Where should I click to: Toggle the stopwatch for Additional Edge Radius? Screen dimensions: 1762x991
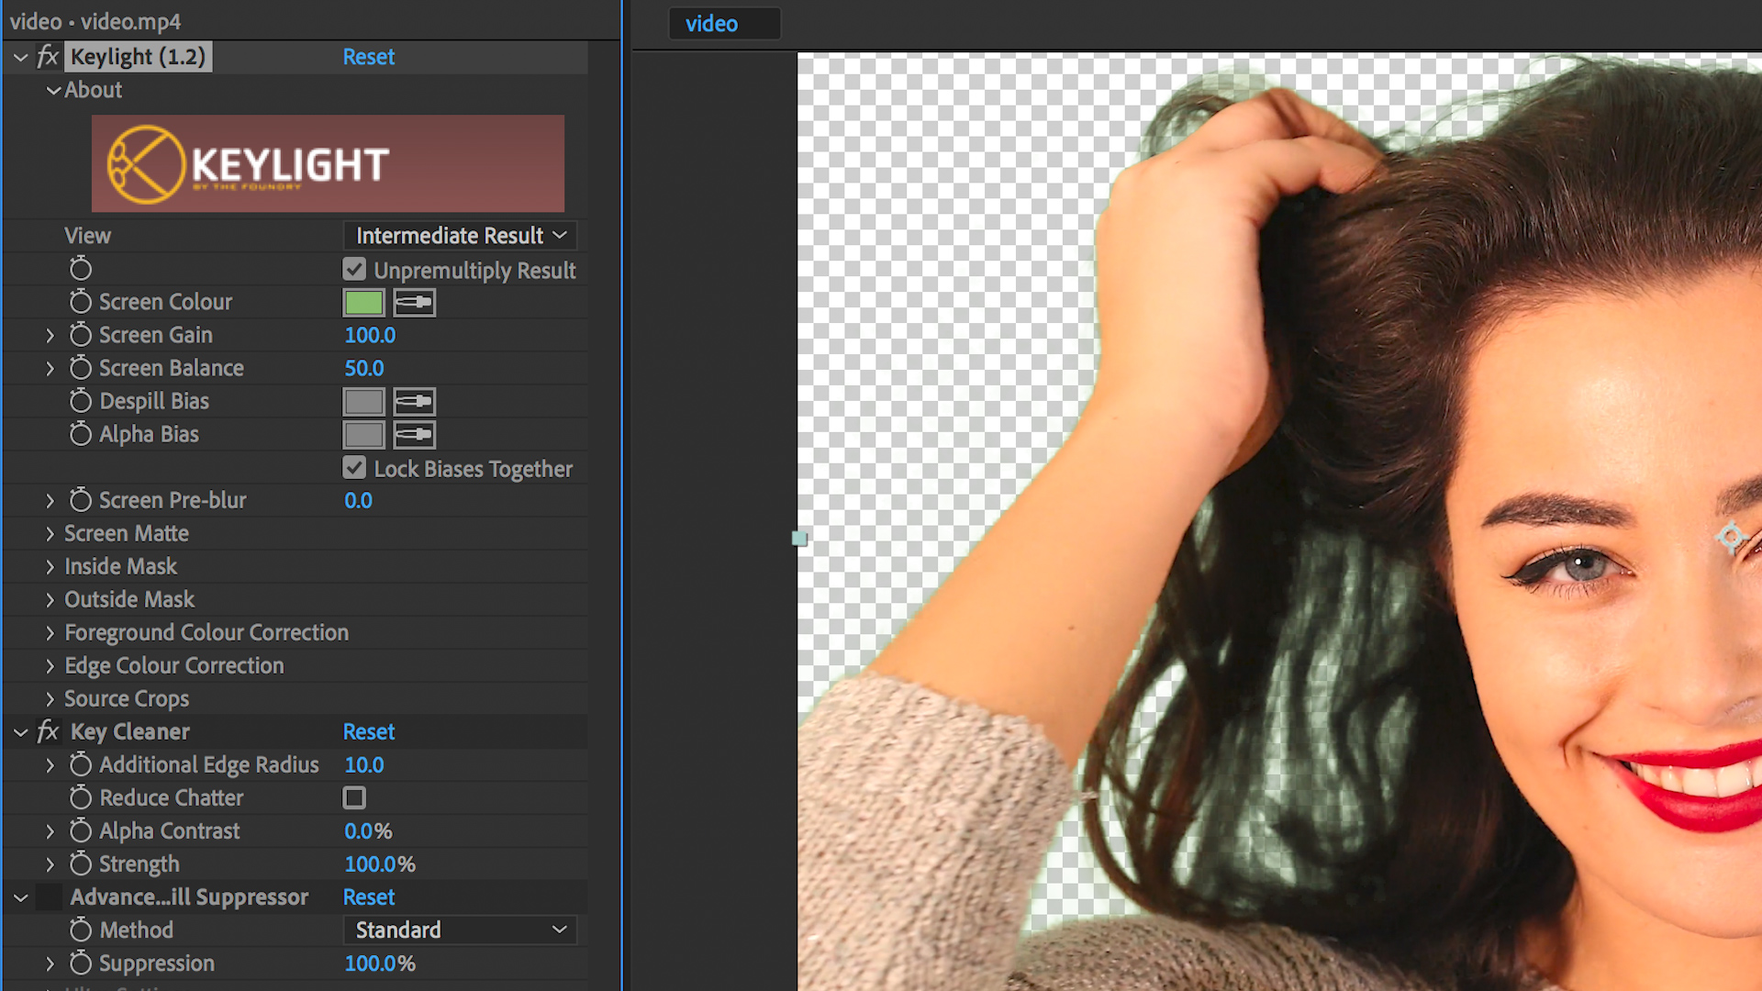click(80, 764)
